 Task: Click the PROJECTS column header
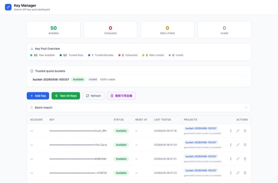(x=190, y=120)
